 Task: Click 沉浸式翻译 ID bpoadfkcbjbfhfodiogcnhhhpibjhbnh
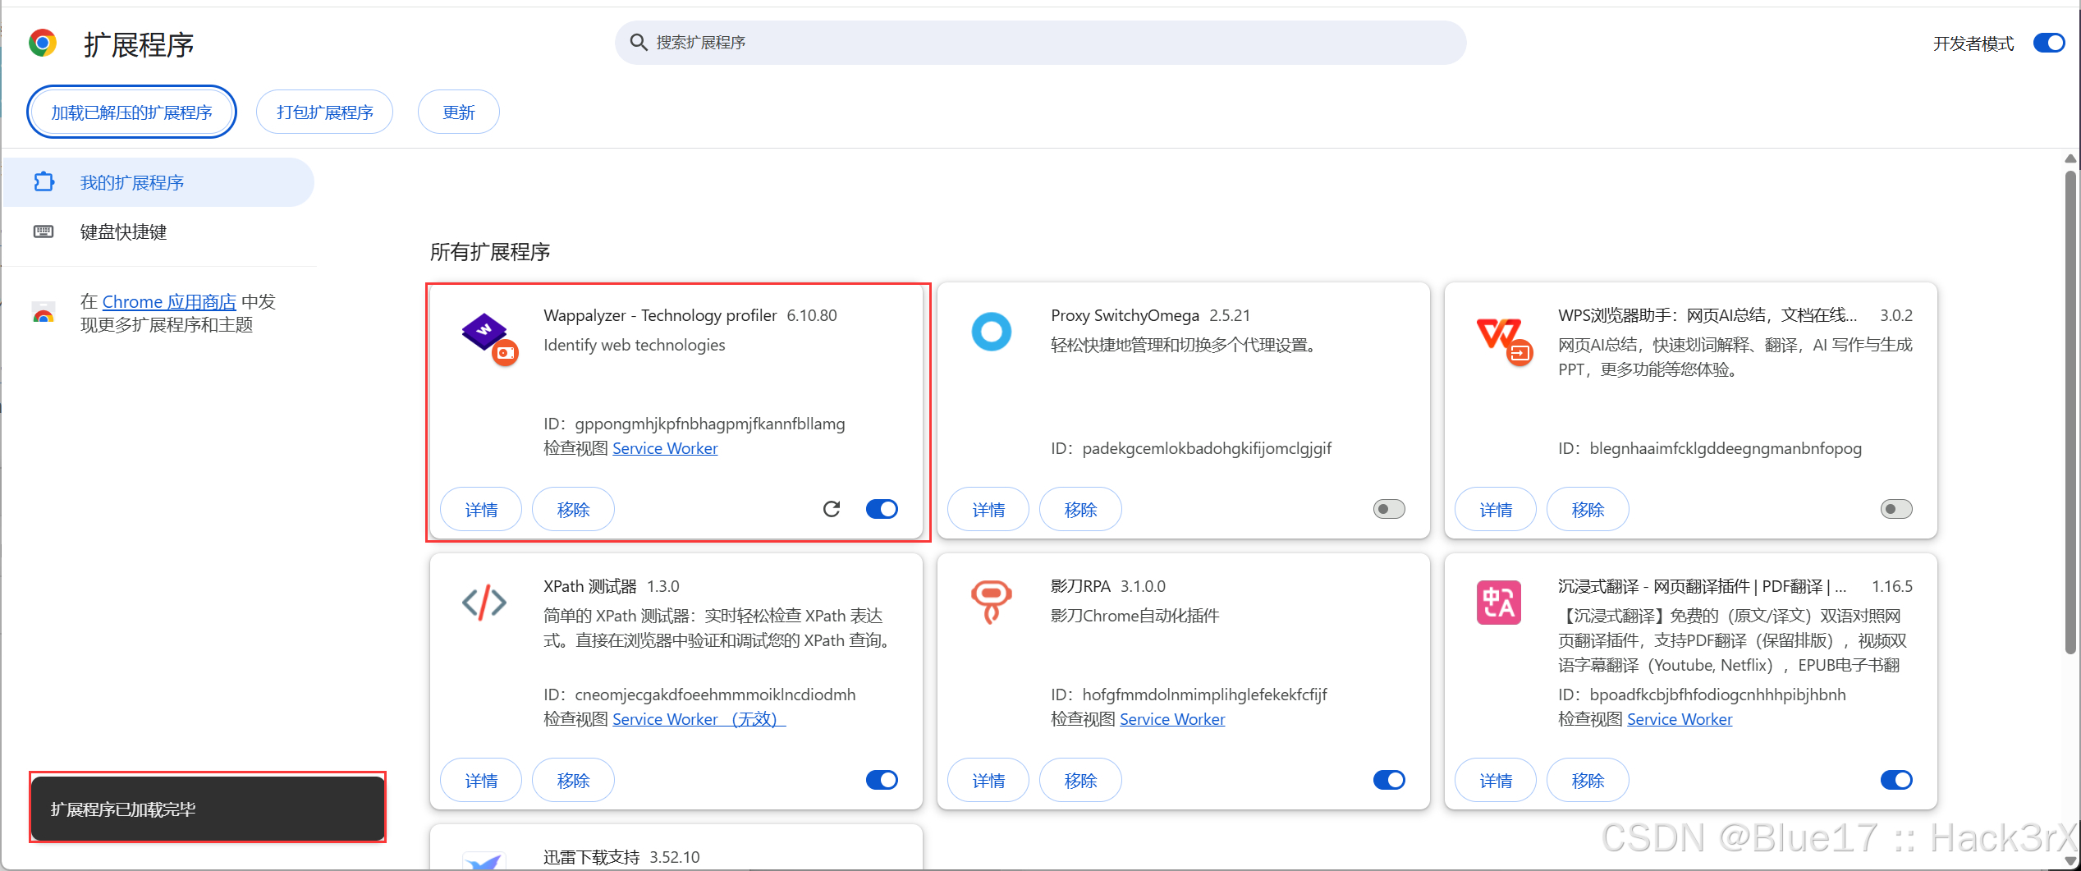coord(1717,695)
